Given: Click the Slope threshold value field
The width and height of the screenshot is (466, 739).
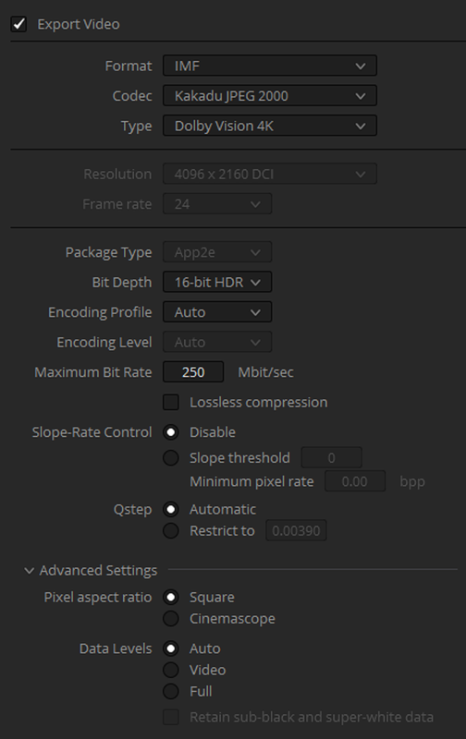Looking at the screenshot, I should pos(332,457).
